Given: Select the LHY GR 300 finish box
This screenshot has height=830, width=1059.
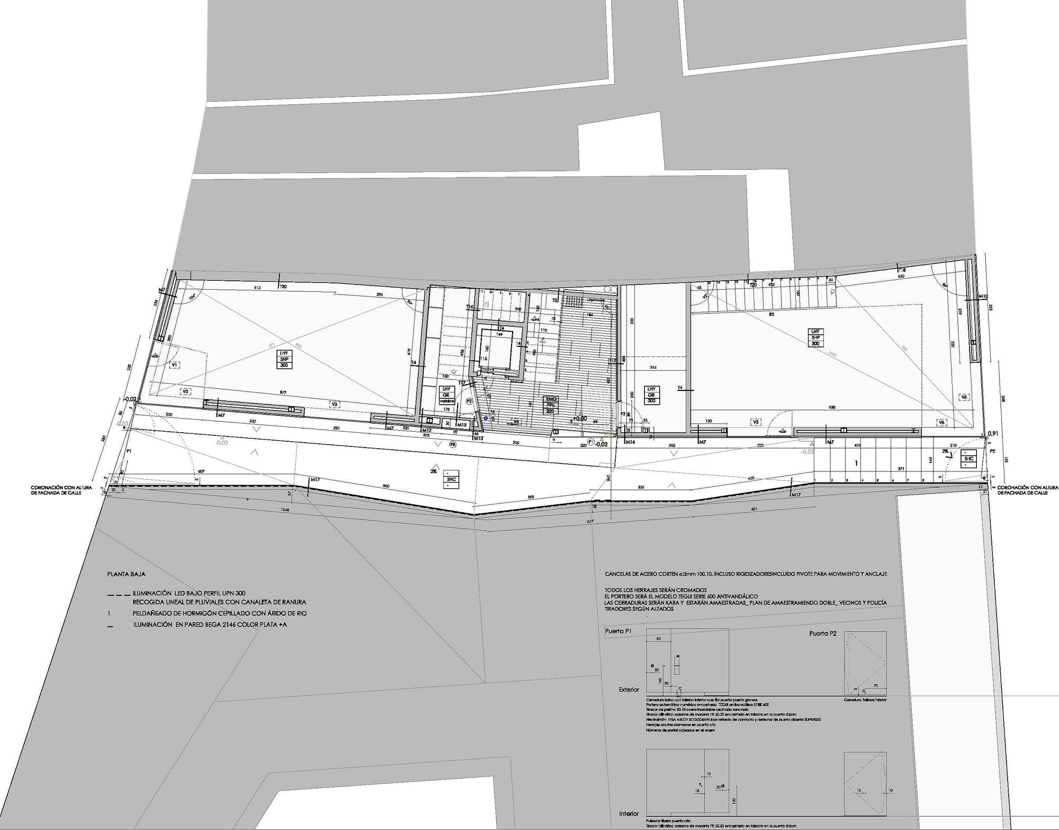Looking at the screenshot, I should click(x=651, y=395).
